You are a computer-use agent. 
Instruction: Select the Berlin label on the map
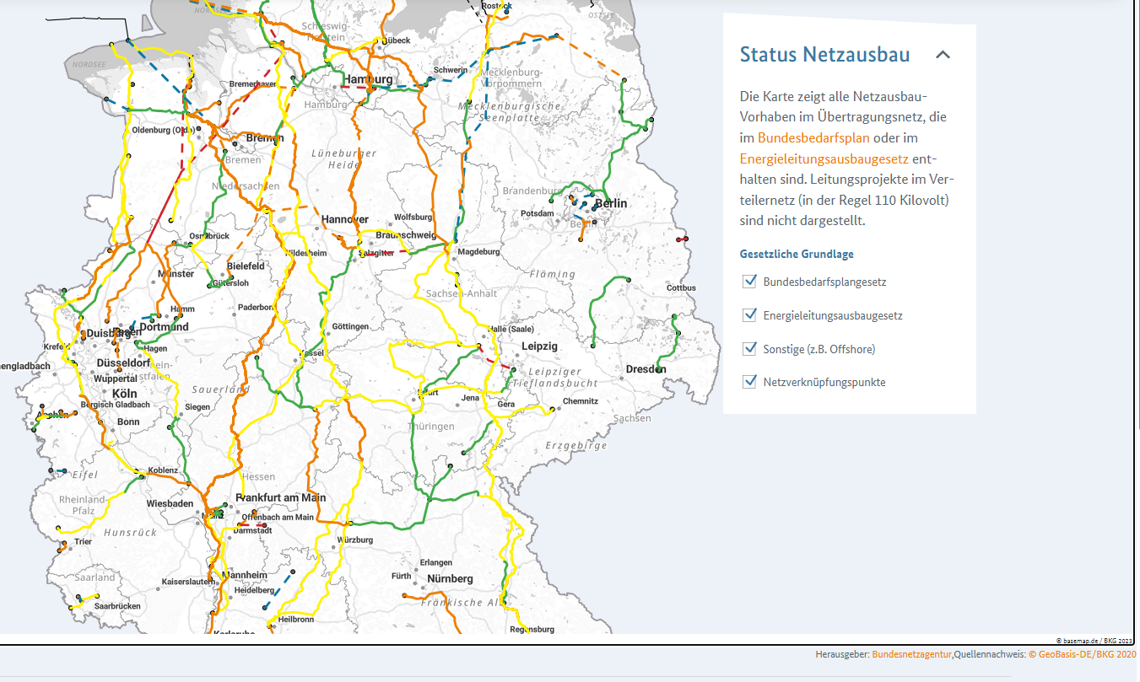tap(611, 204)
